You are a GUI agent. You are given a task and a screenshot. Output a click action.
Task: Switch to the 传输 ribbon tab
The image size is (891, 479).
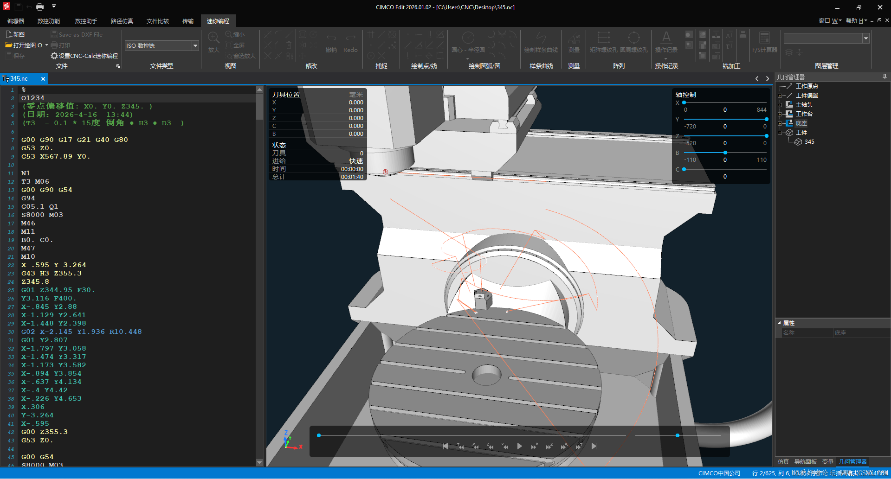pos(188,21)
